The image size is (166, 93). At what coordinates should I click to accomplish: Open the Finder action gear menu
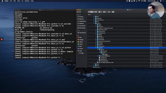[105, 12]
